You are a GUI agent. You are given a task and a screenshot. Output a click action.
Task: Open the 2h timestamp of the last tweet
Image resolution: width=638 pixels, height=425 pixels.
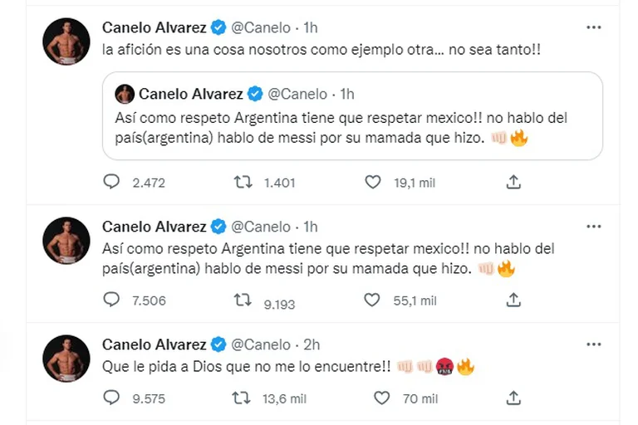312,344
